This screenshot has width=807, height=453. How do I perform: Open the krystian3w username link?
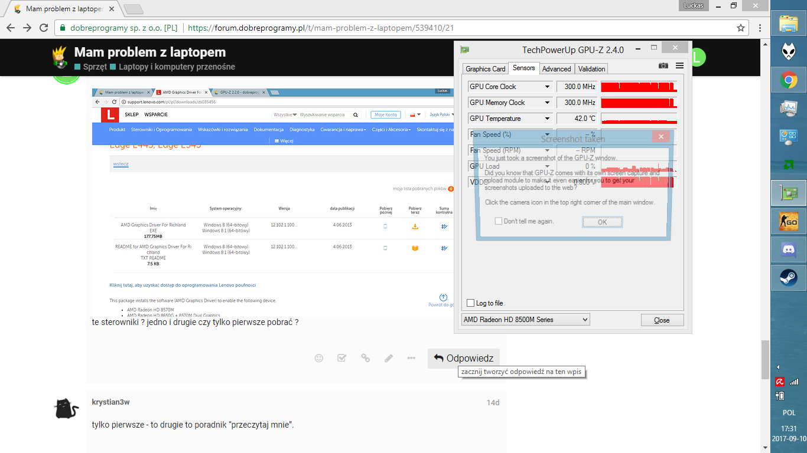tap(111, 402)
